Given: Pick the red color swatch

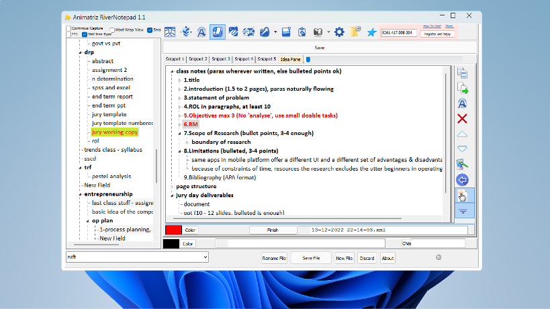Looking at the screenshot, I should tap(173, 230).
